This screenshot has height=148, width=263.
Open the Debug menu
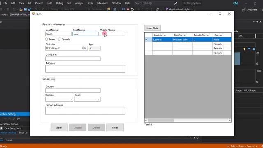[60, 3]
